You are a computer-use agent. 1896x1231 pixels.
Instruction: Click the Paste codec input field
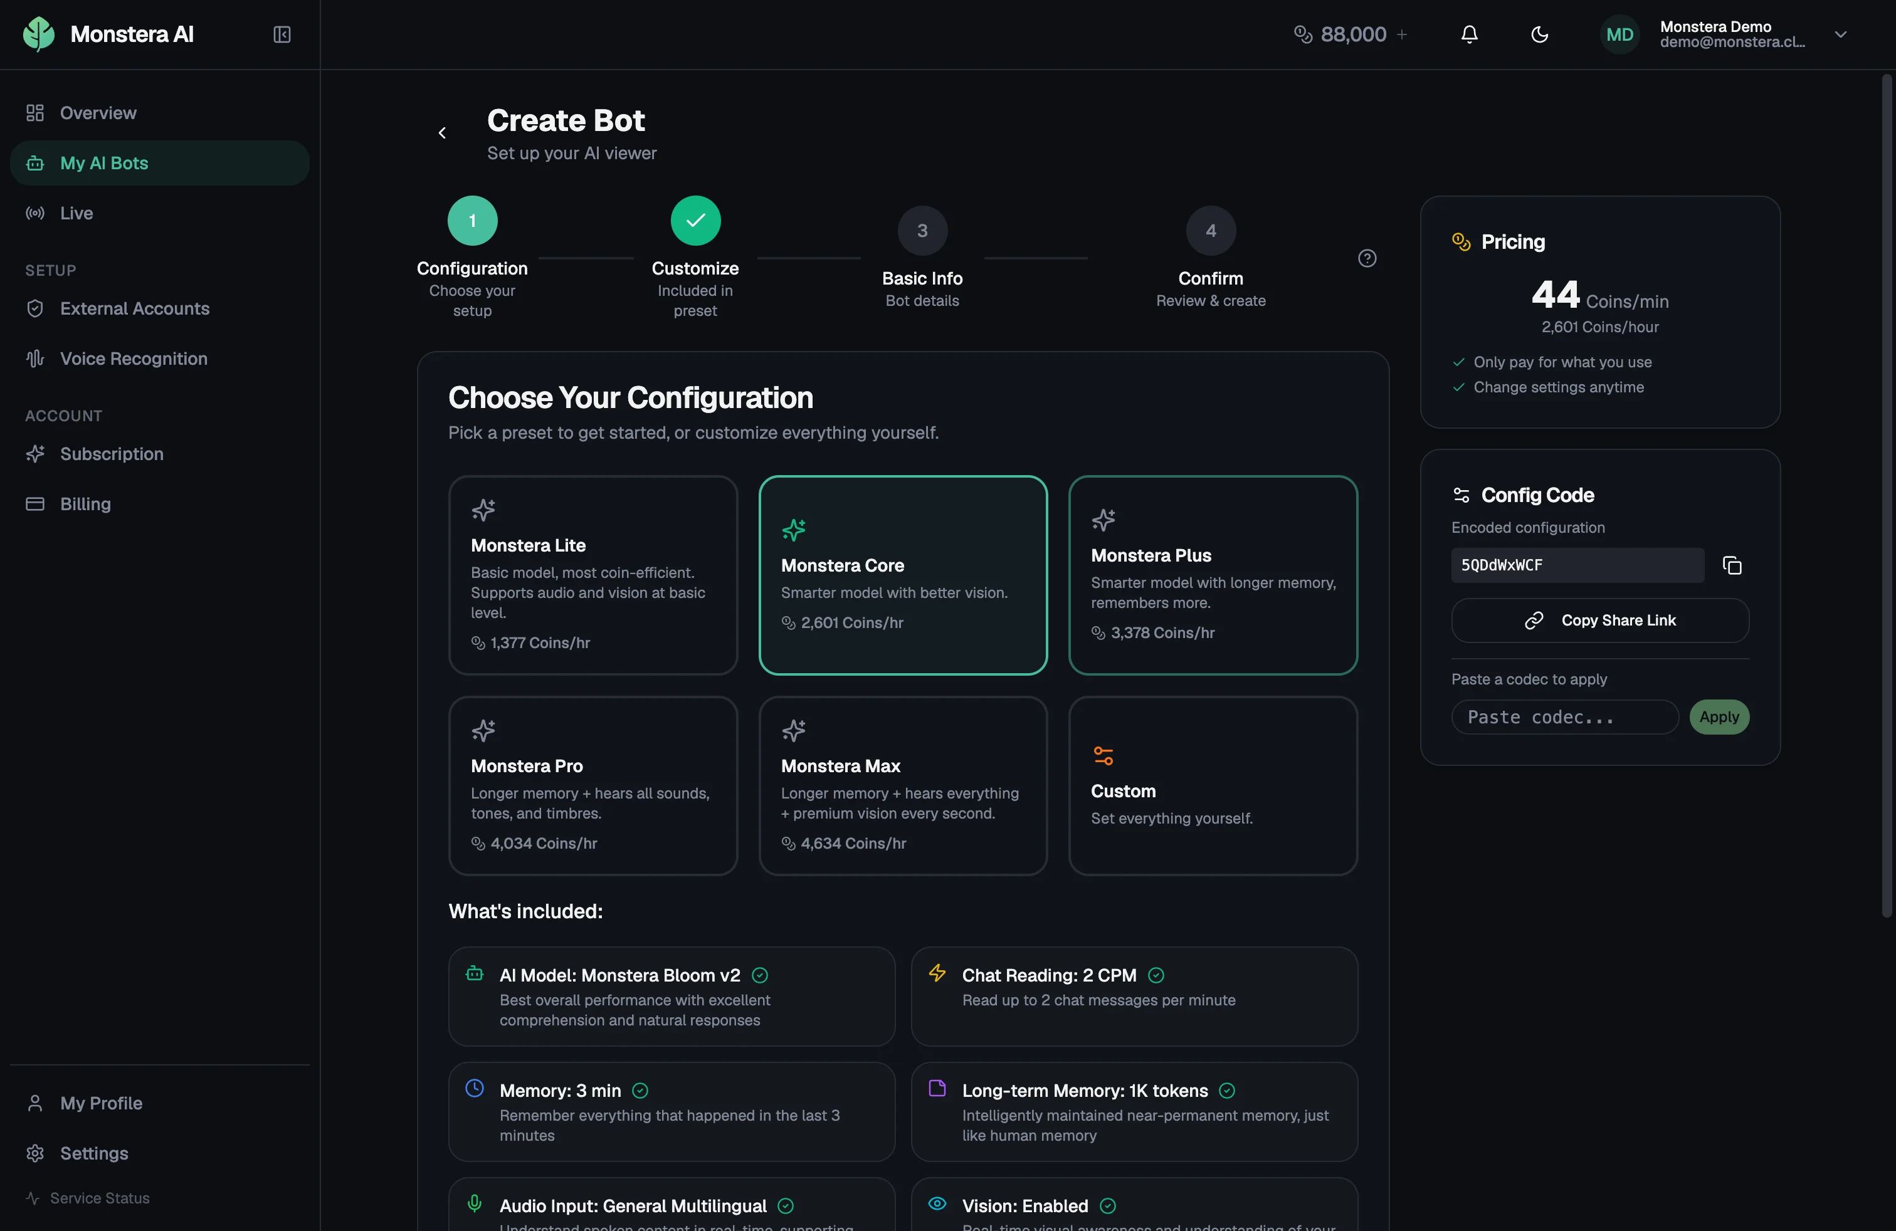pos(1564,718)
